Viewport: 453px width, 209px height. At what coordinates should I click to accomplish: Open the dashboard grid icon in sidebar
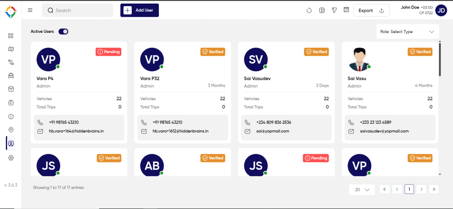(11, 36)
